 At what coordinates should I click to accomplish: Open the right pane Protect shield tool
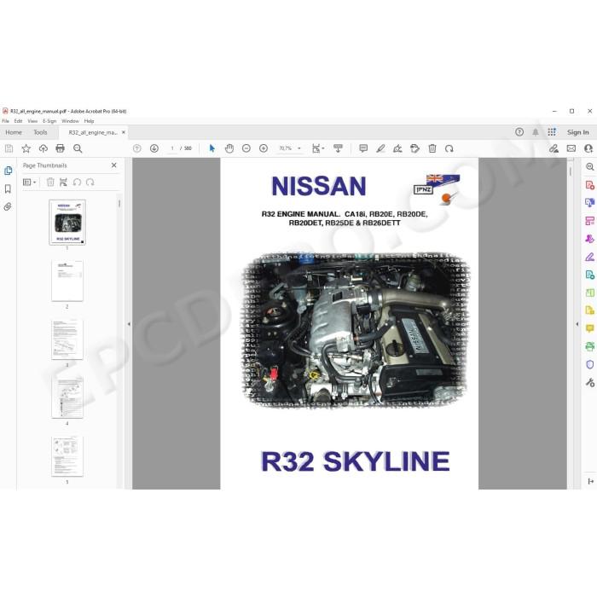click(590, 365)
